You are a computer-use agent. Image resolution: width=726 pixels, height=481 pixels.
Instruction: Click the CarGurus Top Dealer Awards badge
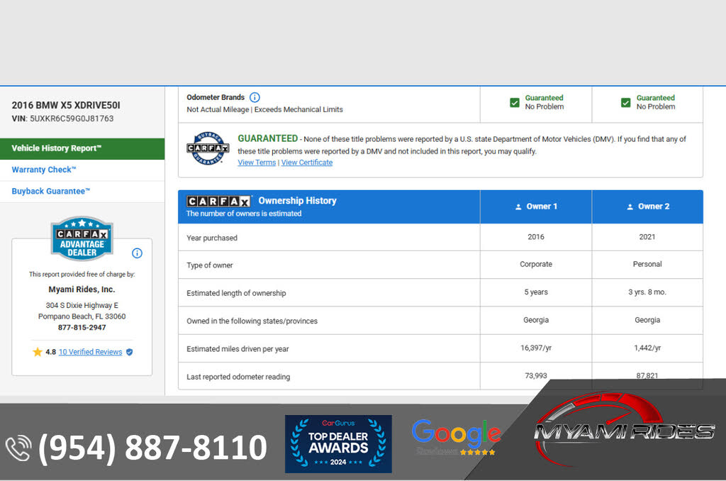point(338,444)
